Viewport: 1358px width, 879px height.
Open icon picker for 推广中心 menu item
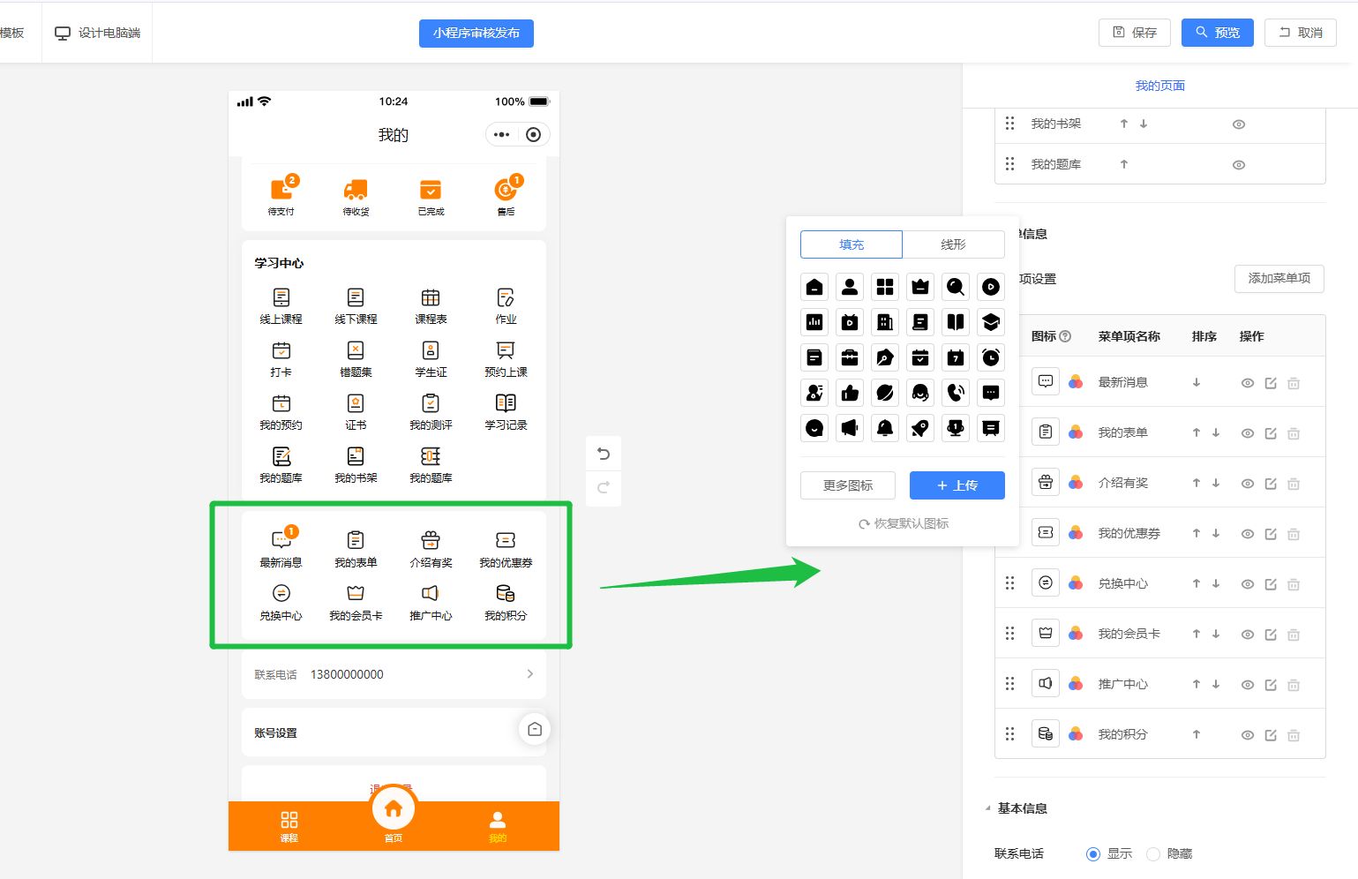1046,684
